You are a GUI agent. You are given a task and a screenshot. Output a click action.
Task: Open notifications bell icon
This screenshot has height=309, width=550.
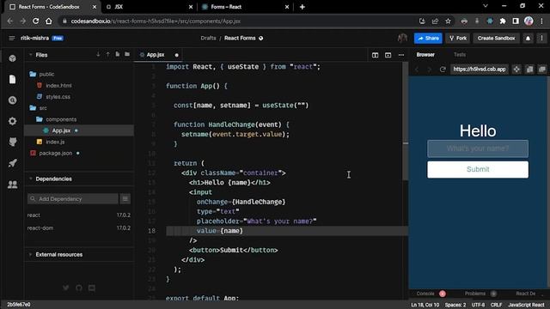tap(528, 38)
